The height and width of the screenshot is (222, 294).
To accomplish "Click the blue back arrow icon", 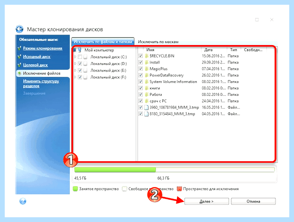I will [19, 29].
